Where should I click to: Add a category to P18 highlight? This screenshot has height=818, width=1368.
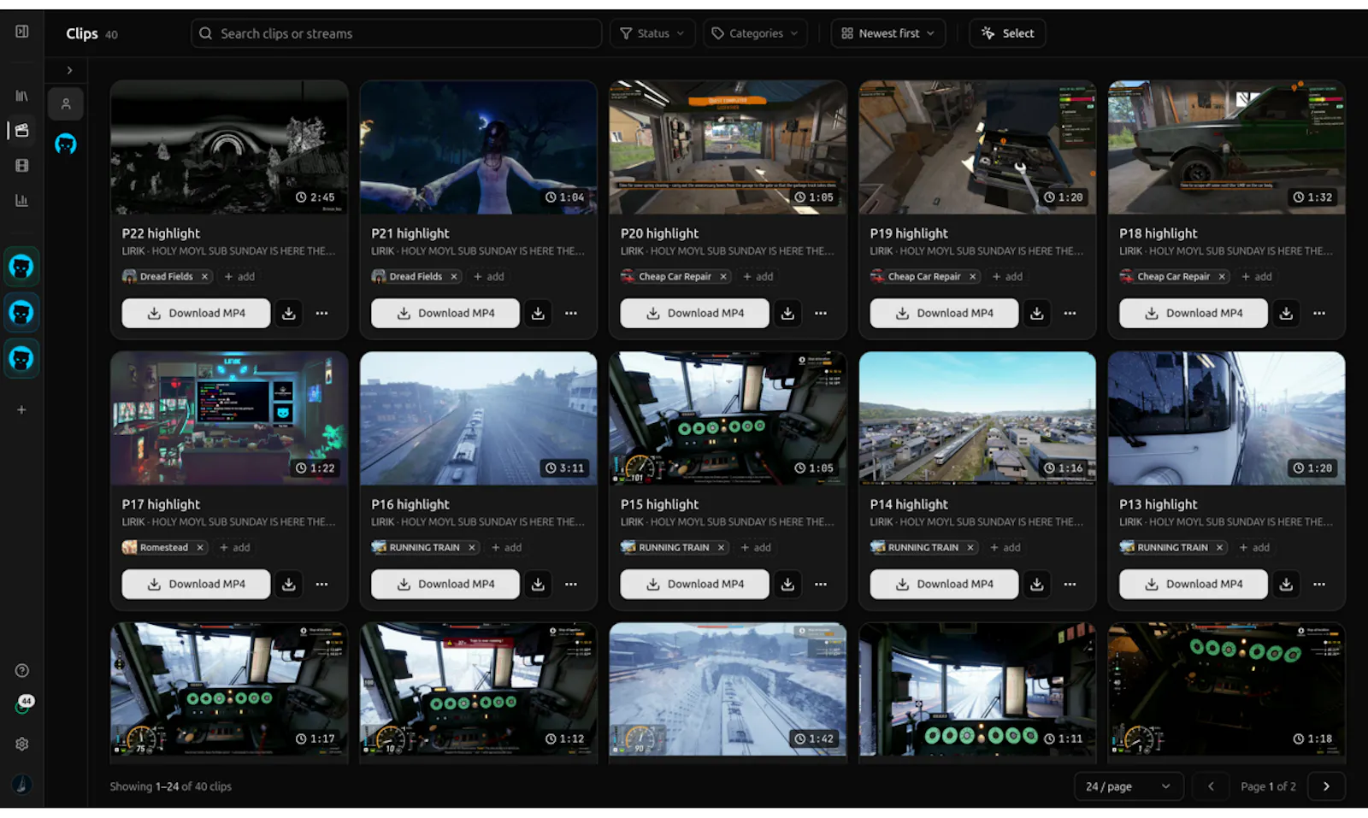click(x=1257, y=277)
